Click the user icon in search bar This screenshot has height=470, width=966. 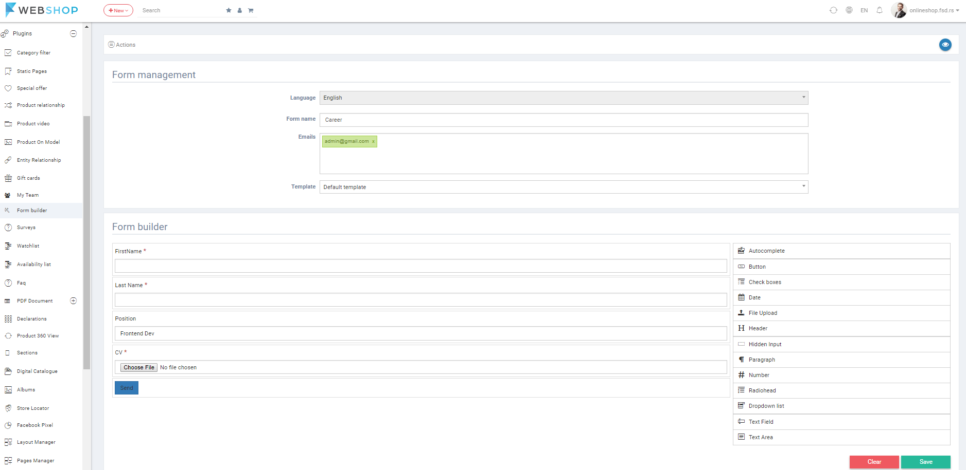pyautogui.click(x=240, y=10)
